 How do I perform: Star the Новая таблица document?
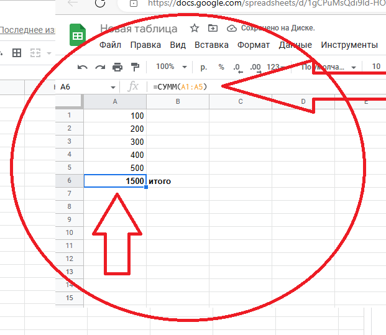tap(195, 29)
